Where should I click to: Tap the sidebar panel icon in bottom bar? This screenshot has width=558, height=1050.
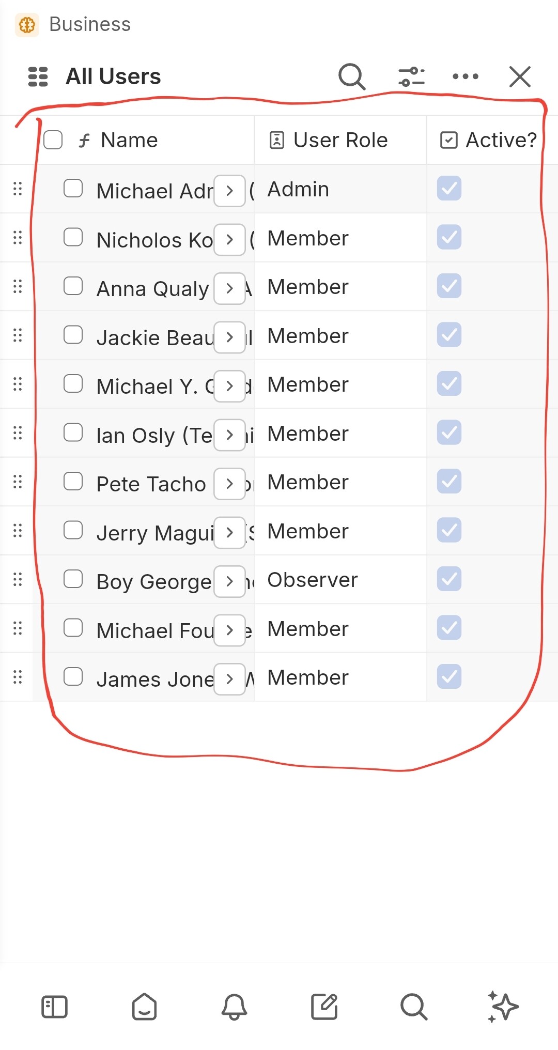click(54, 1007)
